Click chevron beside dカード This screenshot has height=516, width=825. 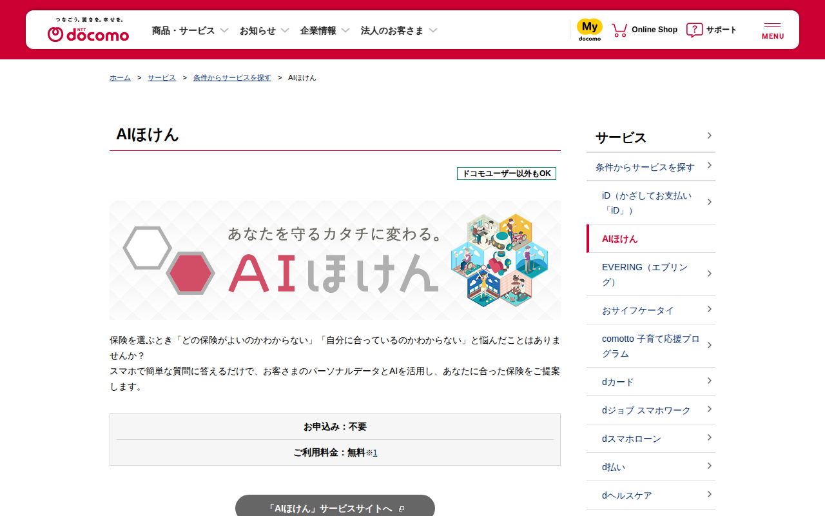pyautogui.click(x=709, y=381)
